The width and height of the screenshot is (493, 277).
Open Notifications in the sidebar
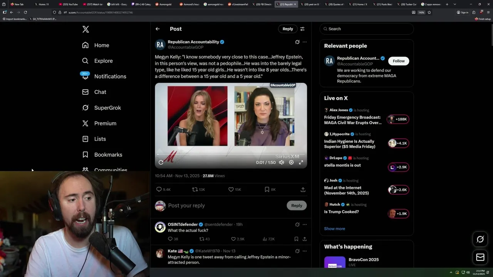[x=104, y=76]
